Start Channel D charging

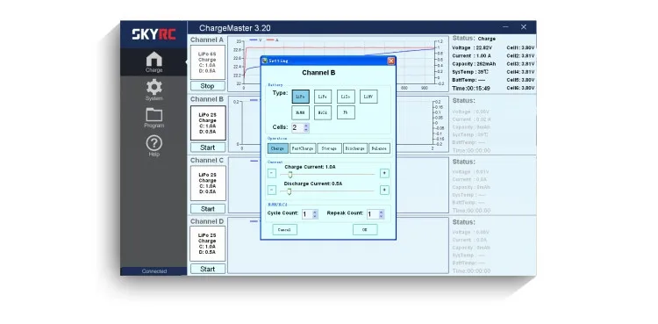(x=207, y=269)
